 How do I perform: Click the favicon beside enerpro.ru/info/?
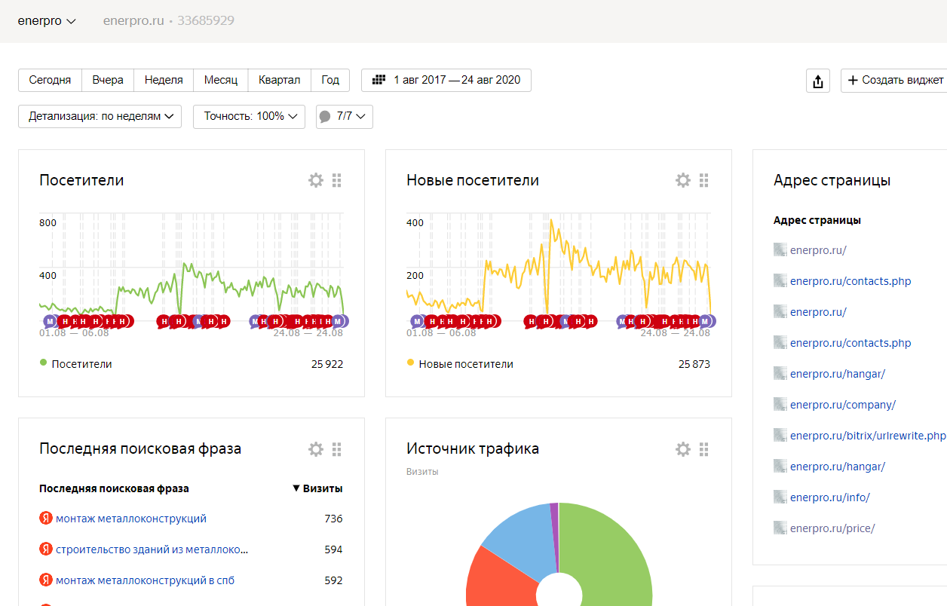tap(780, 497)
